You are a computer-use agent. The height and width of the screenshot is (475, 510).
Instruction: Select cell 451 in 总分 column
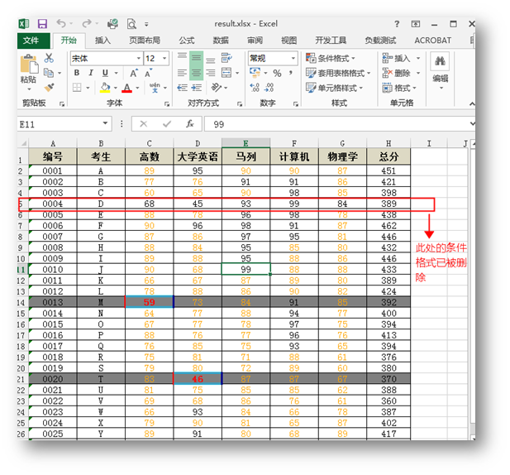[388, 170]
